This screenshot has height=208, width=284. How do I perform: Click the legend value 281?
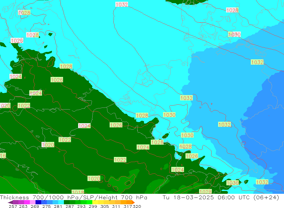click(58, 206)
